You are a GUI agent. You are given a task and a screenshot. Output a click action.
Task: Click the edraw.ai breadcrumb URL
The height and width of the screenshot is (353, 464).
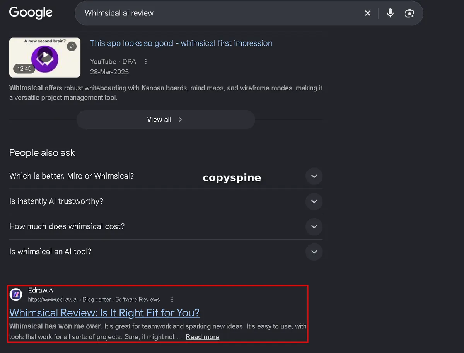tap(94, 299)
